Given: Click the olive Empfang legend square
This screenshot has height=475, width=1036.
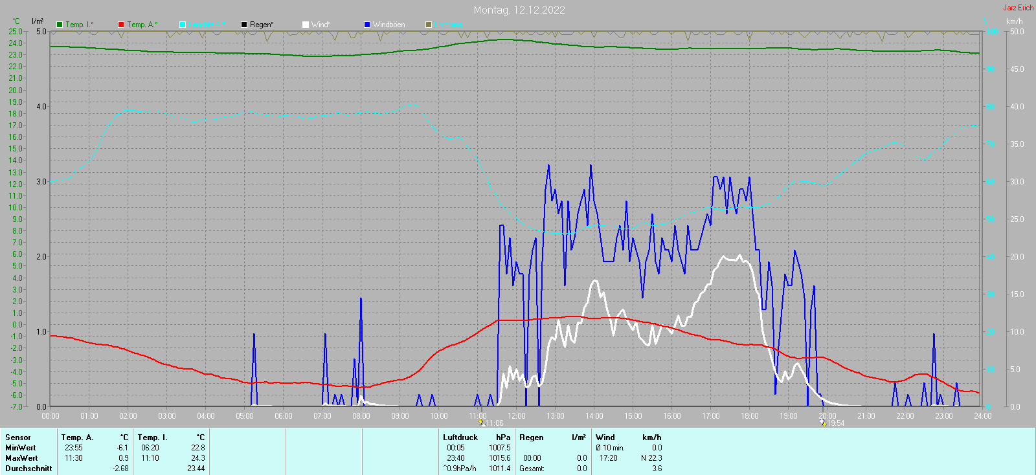Looking at the screenshot, I should point(429,25).
